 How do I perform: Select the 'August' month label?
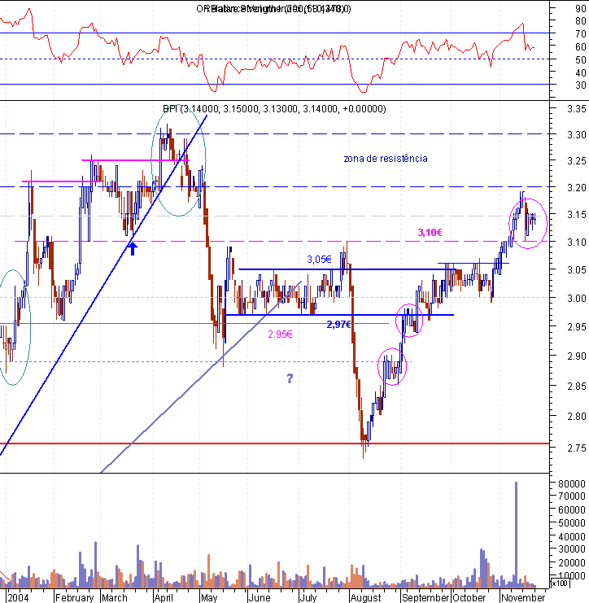(x=365, y=597)
